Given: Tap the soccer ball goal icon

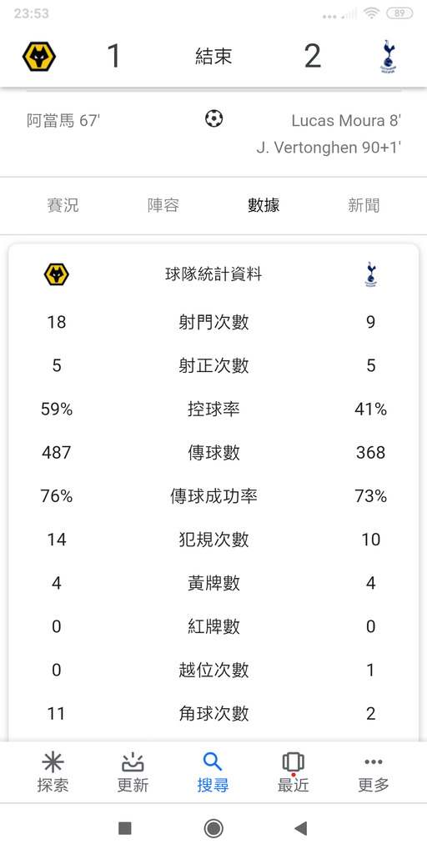Looking at the screenshot, I should [x=214, y=118].
